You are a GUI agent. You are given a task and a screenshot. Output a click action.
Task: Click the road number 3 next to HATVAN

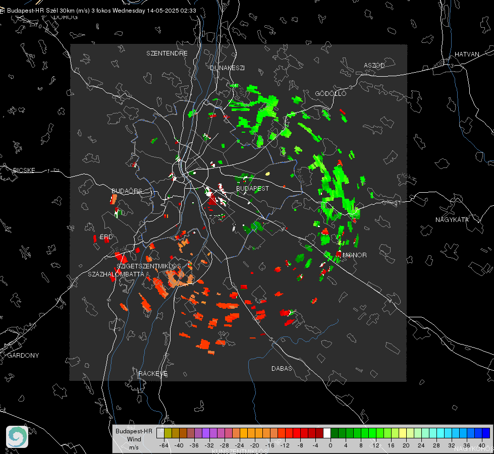coord(452,66)
